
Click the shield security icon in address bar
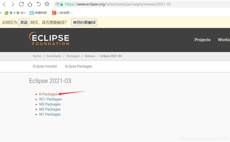click(x=57, y=4)
